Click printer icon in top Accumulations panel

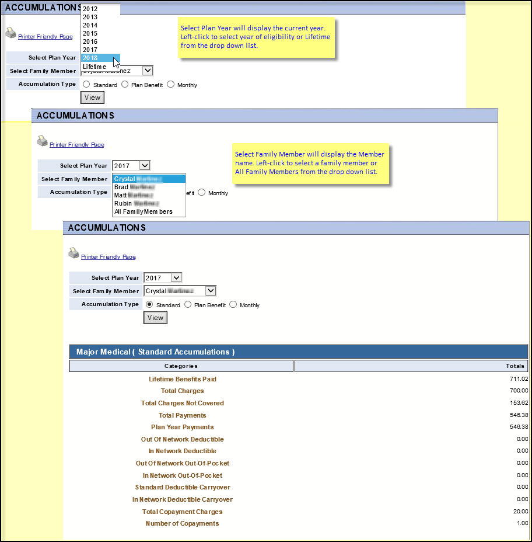pos(10,33)
